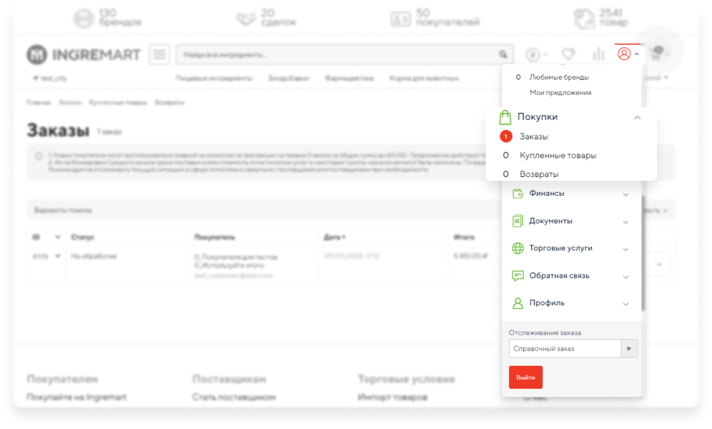This screenshot has height=429, width=712.
Task: Expand the Торговые услуги section chevron
Action: point(626,249)
